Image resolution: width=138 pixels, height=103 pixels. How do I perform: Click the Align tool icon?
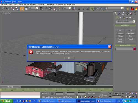(106, 9)
